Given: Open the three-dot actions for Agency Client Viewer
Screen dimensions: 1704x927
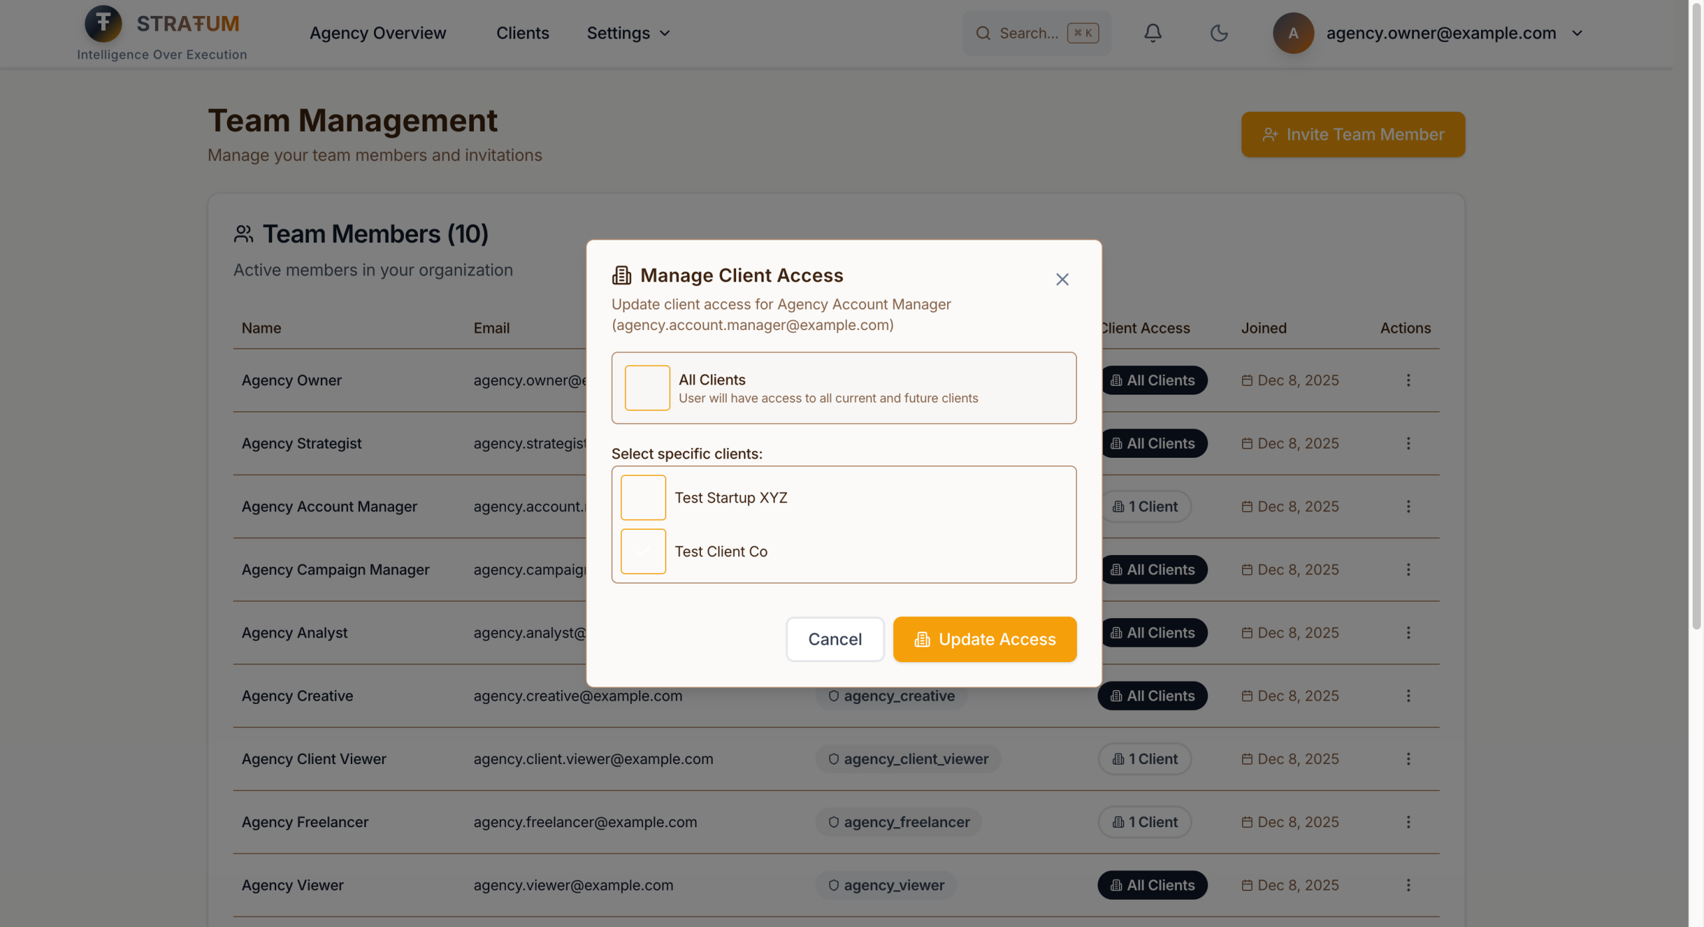Looking at the screenshot, I should coord(1408,759).
